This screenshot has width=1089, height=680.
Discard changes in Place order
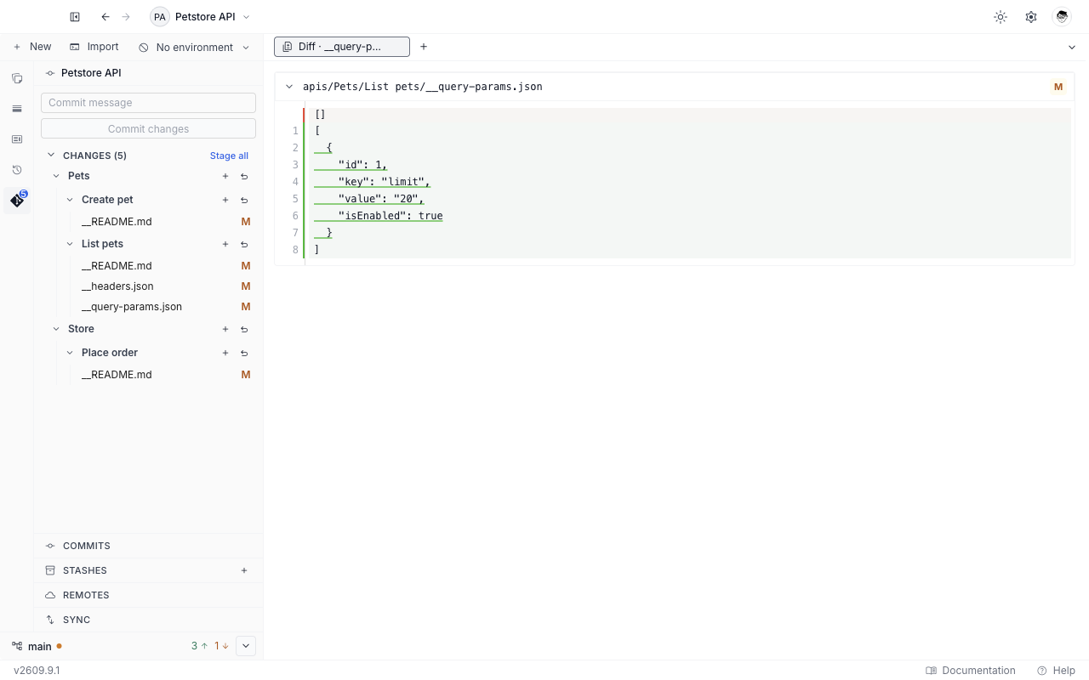pos(244,353)
